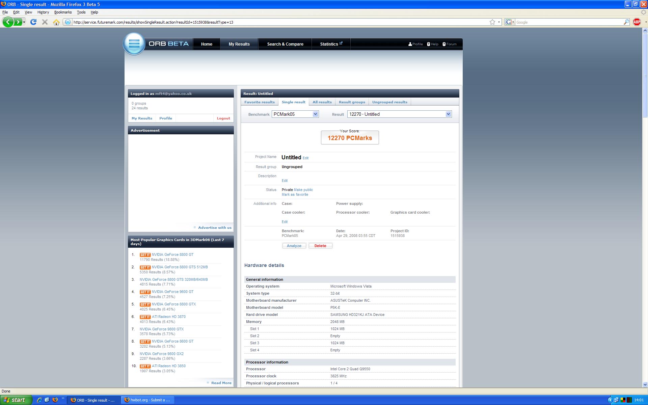Switch to Favorite results tab
Viewport: 648px width, 405px height.
pyautogui.click(x=260, y=102)
